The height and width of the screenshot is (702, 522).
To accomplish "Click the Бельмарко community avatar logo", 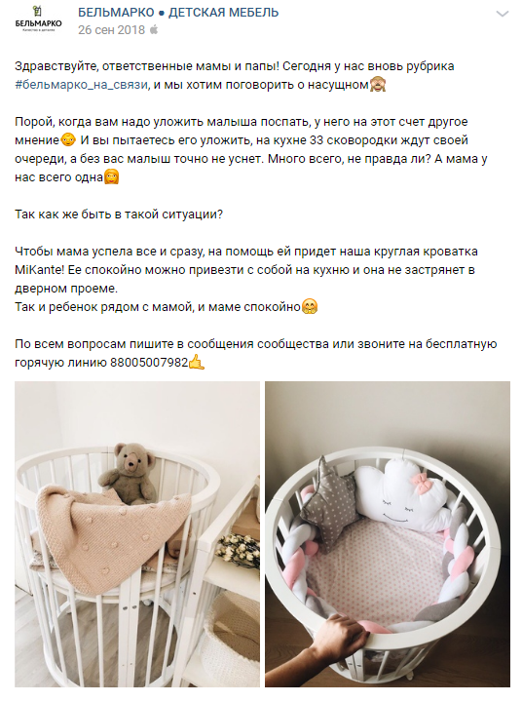I will click(x=38, y=20).
